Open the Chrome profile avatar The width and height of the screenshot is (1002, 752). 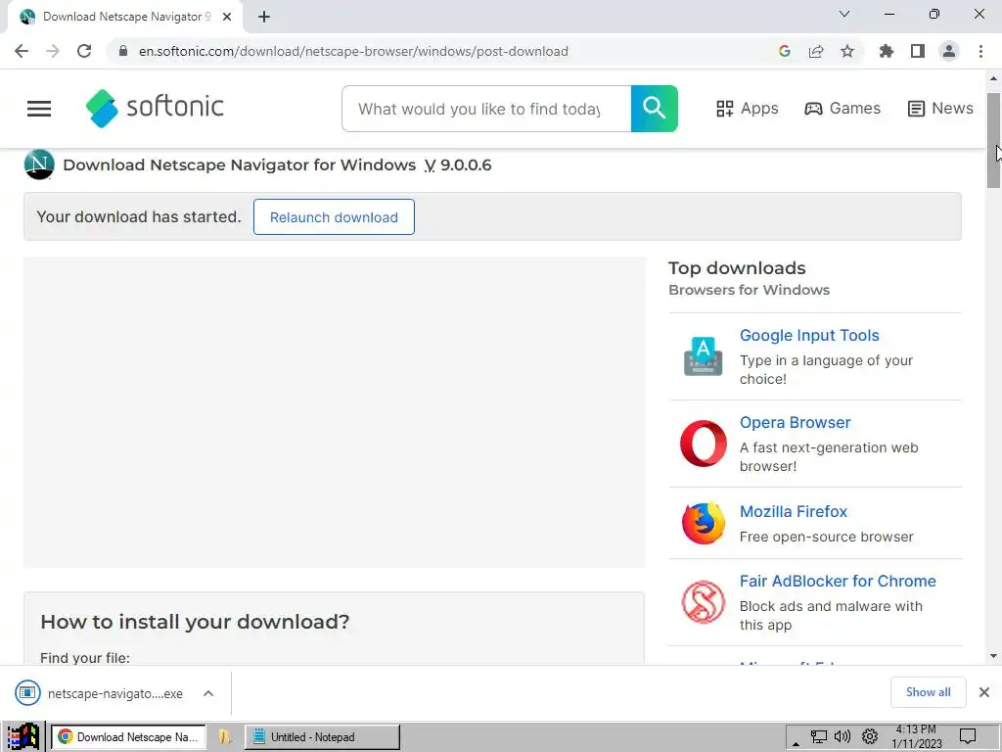pos(949,51)
